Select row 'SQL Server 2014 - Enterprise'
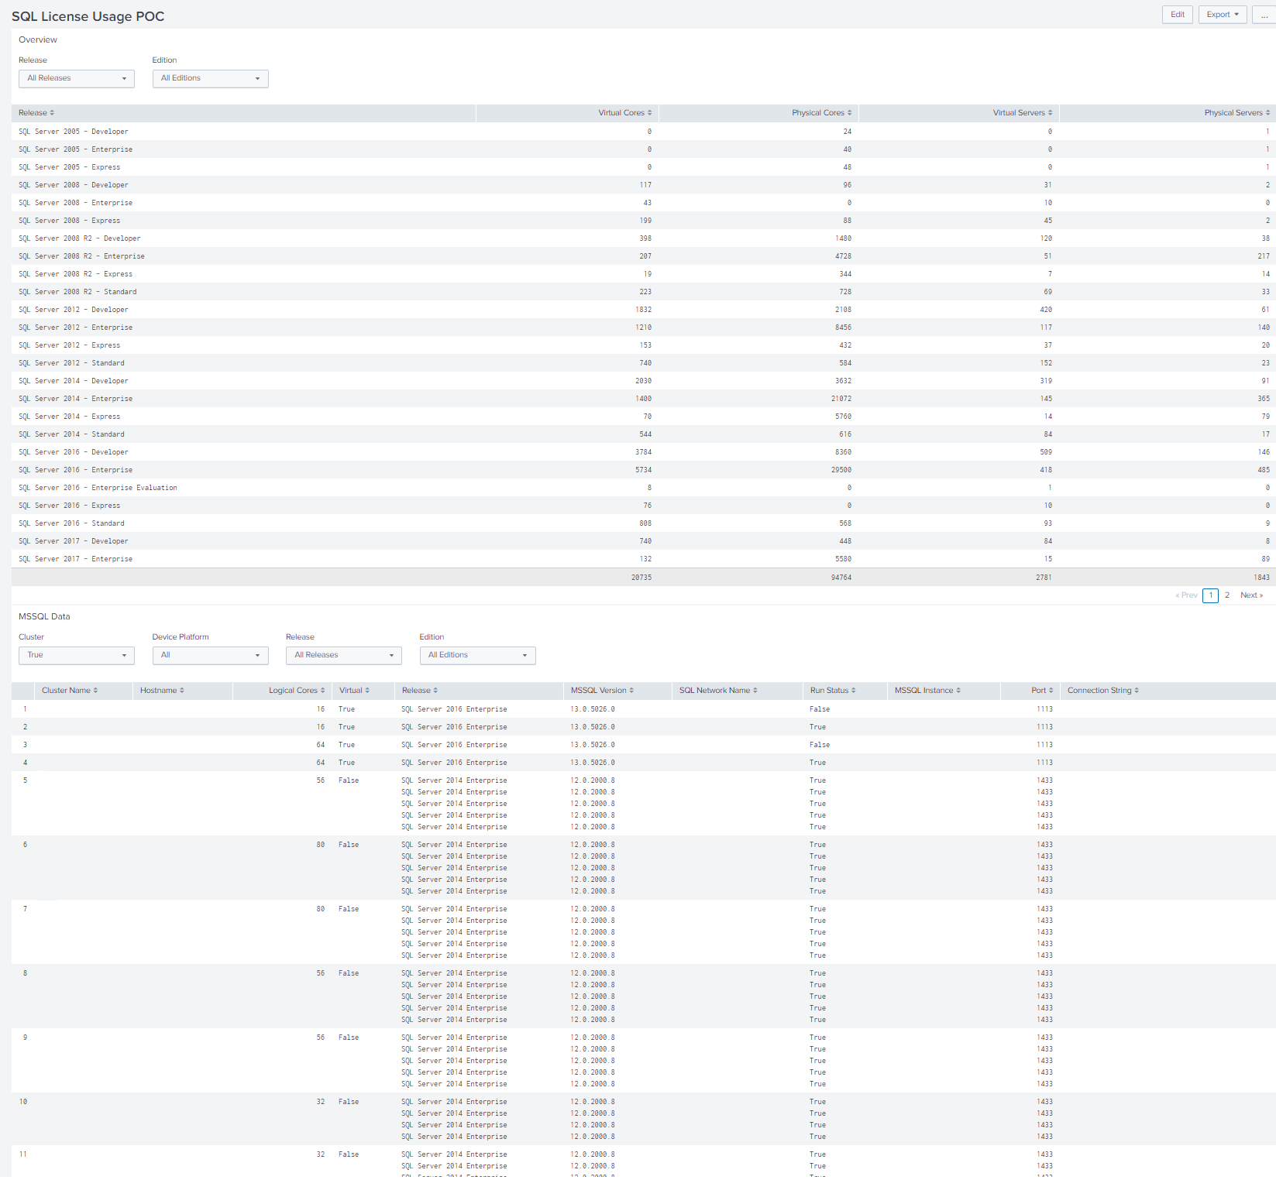This screenshot has width=1276, height=1180. pyautogui.click(x=644, y=399)
